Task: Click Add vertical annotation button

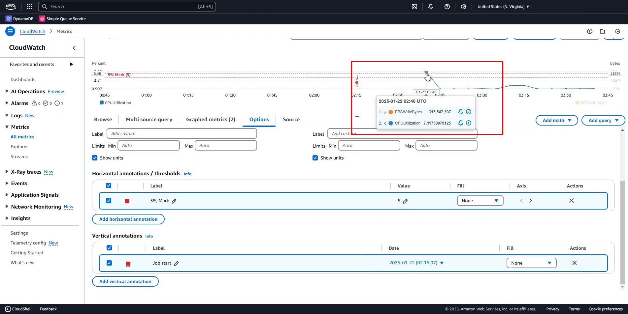Action: pos(125,281)
